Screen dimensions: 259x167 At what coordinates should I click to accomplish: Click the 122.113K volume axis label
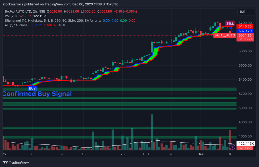(246, 143)
